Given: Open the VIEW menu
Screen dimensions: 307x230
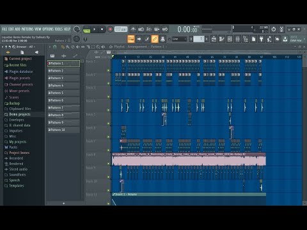Looking at the screenshot, I should [38, 29].
